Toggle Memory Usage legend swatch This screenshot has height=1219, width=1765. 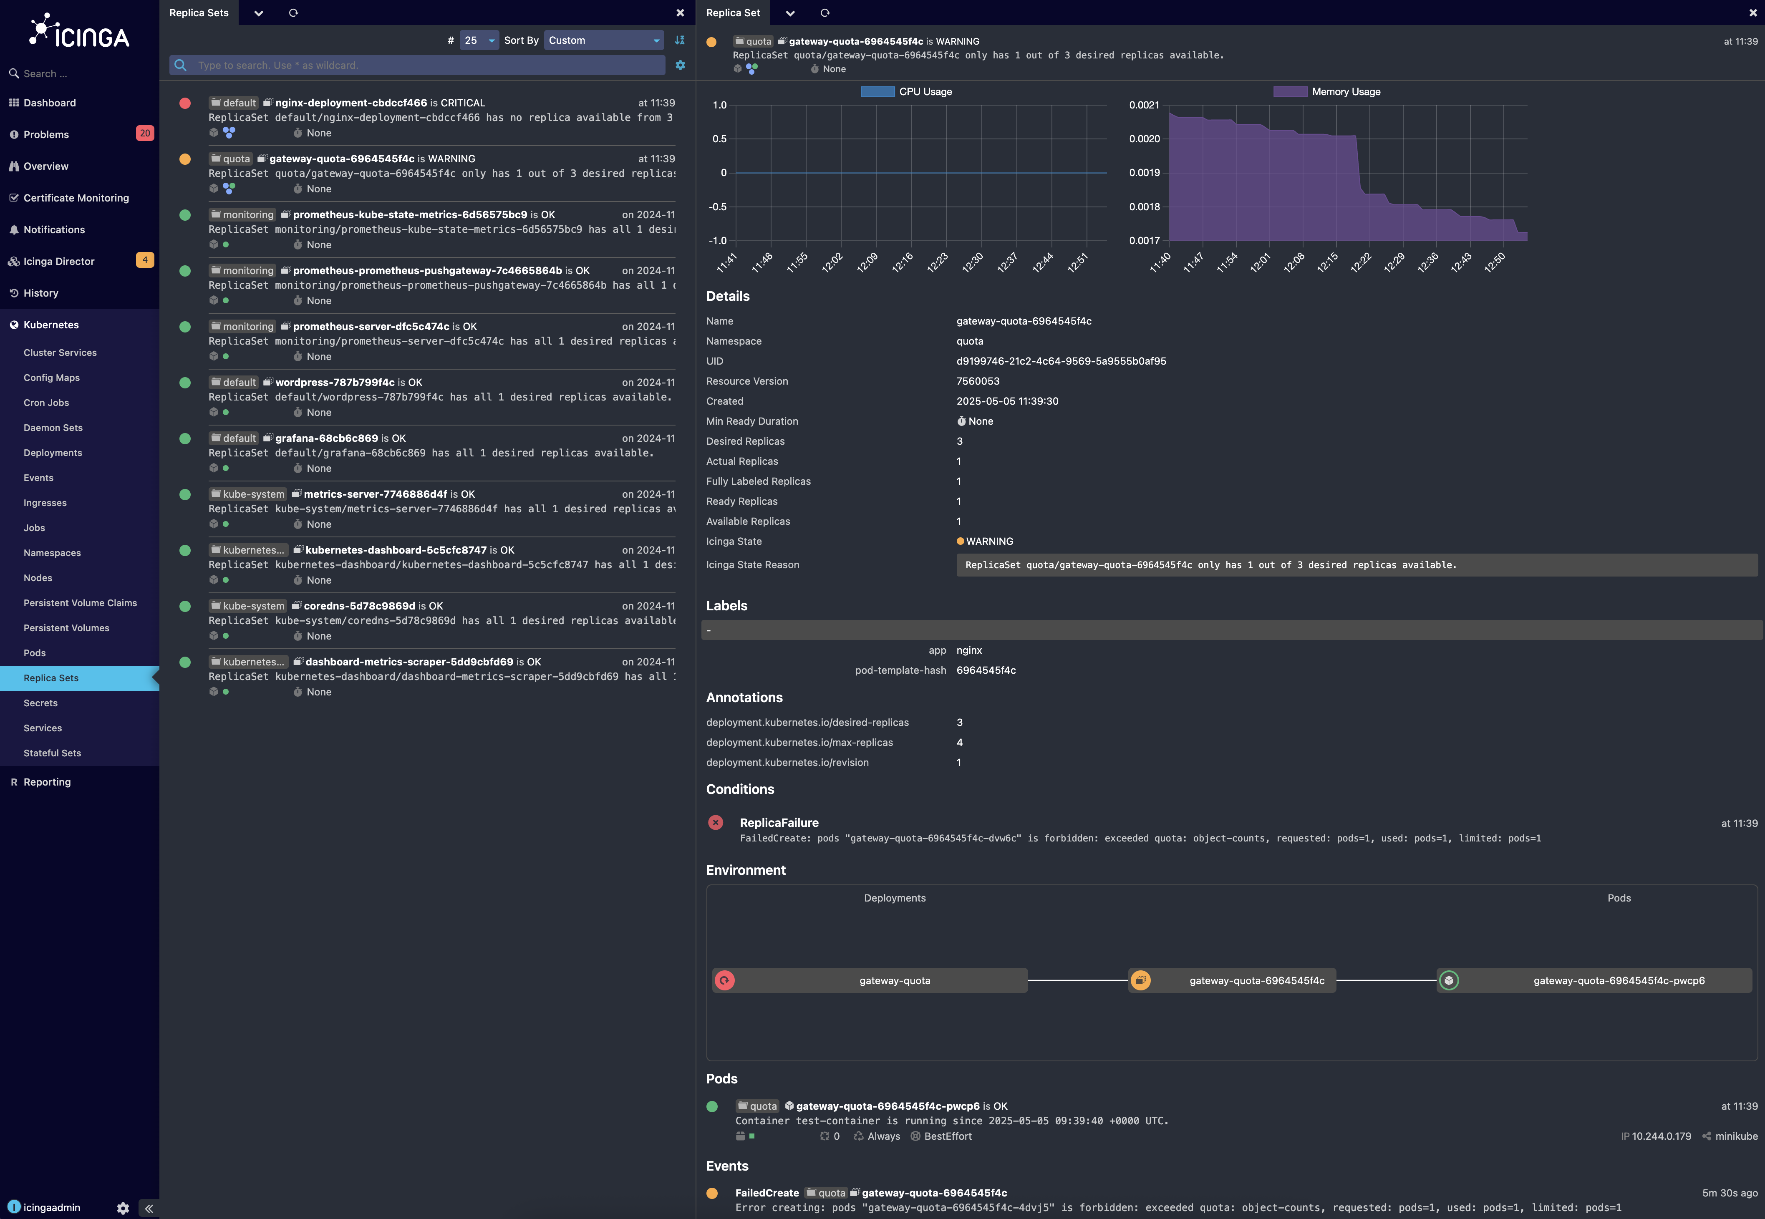(1290, 92)
